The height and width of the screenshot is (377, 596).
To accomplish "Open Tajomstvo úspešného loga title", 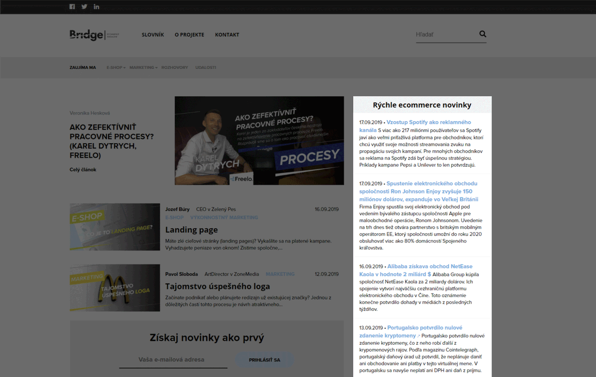I will [x=218, y=286].
